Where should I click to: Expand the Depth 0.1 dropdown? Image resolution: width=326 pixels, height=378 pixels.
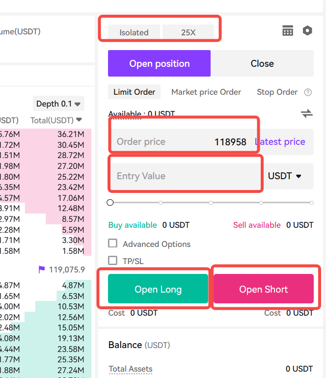click(x=58, y=104)
